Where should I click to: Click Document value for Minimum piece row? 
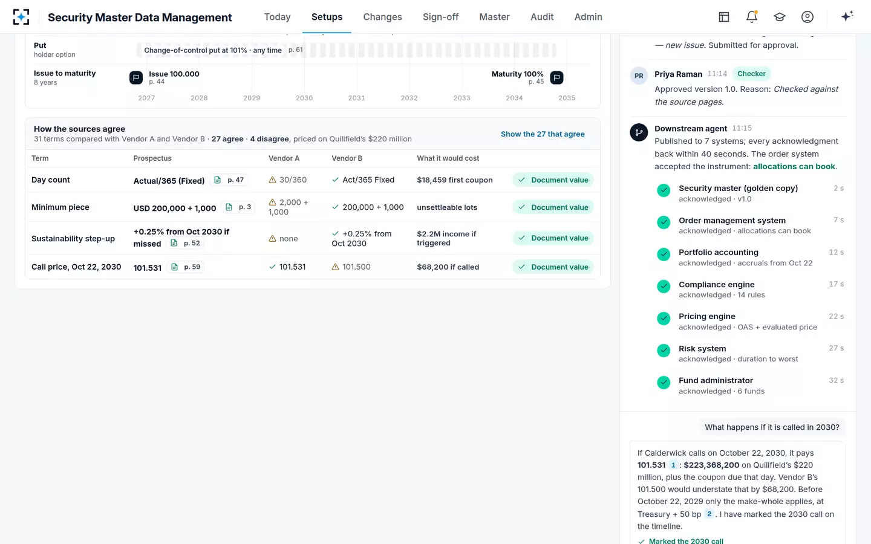coord(553,207)
